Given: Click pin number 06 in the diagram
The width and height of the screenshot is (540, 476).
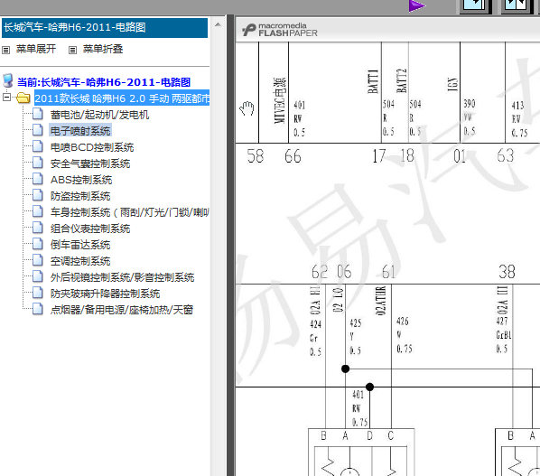Looking at the screenshot, I should tap(344, 272).
